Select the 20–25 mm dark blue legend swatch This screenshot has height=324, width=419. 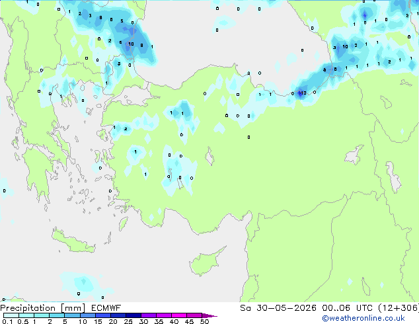click(x=118, y=315)
